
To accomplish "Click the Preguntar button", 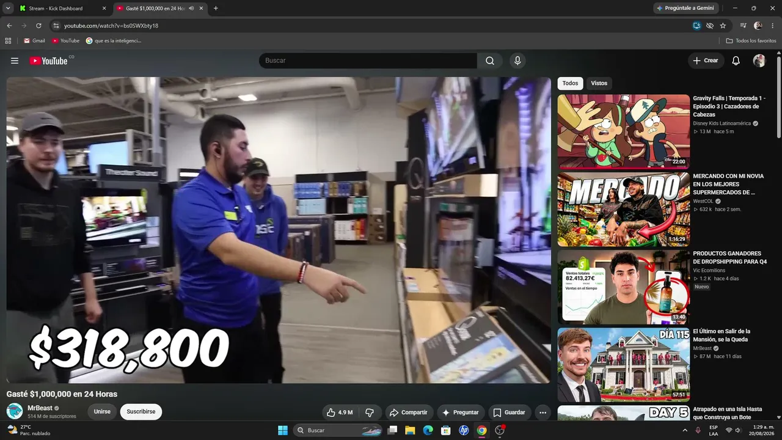I will [460, 413].
